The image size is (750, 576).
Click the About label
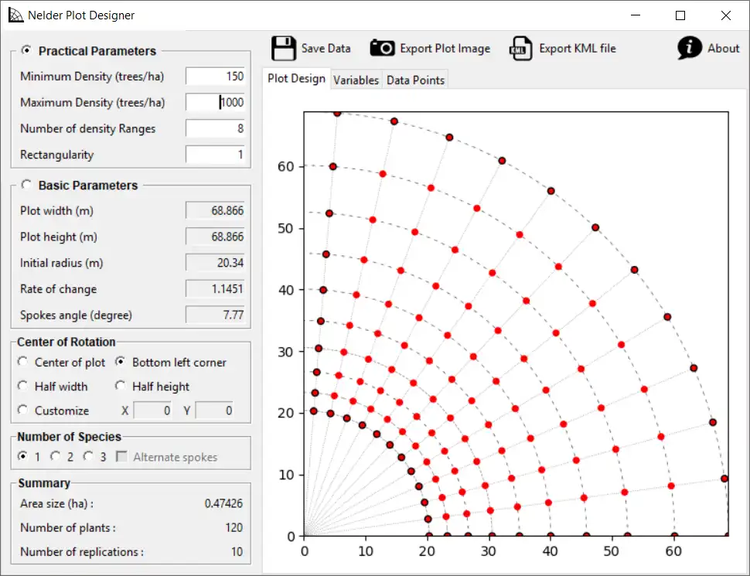[x=723, y=48]
